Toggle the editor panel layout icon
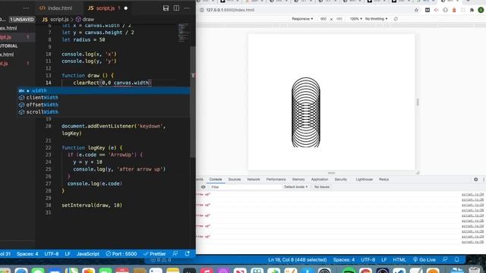486x273 pixels. tap(166, 8)
